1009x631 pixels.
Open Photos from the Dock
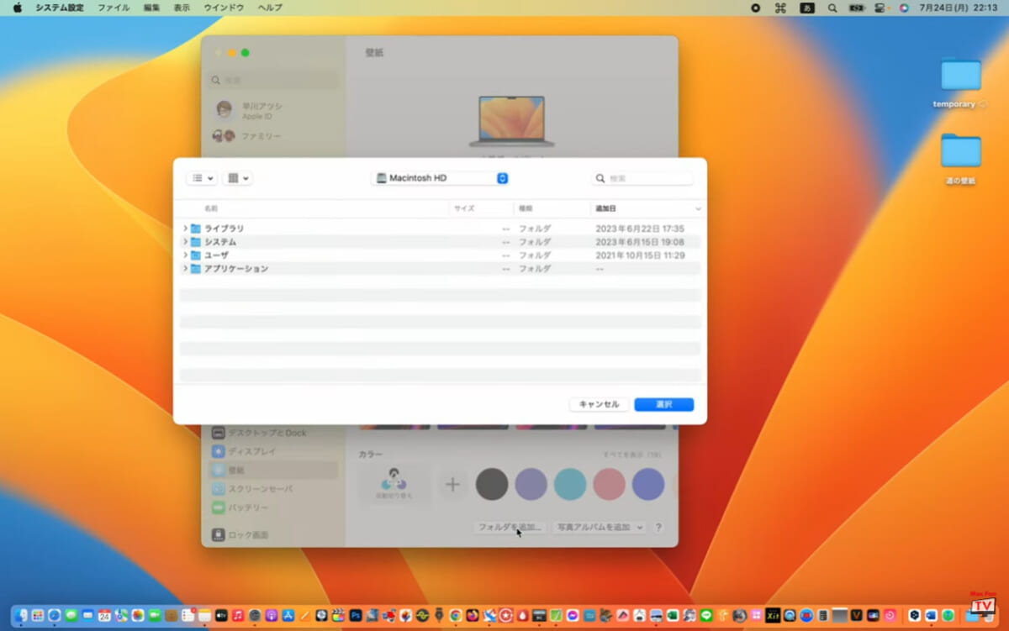tap(138, 616)
